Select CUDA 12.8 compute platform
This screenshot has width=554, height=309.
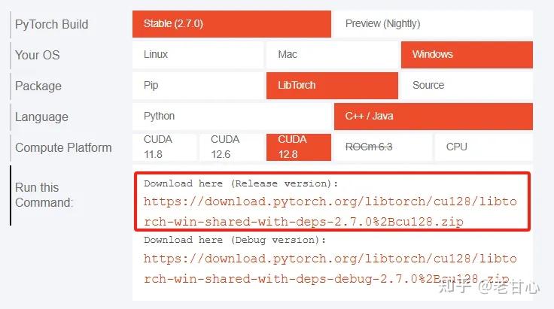point(299,147)
